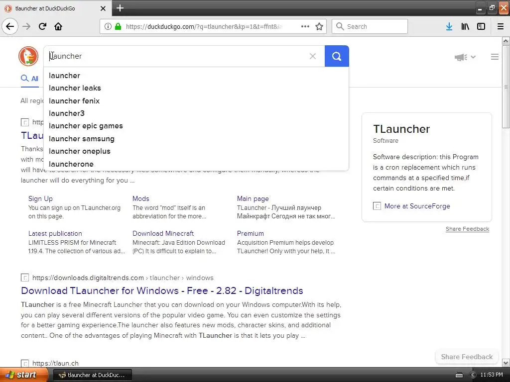The image size is (510, 382).
Task: Click the scrollbar down arrow
Action: coord(506,363)
